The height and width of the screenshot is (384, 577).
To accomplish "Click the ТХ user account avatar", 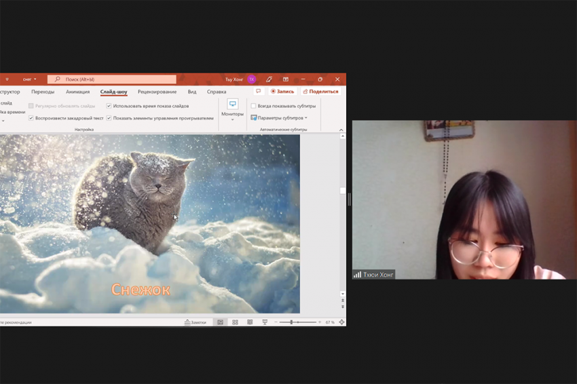I will (251, 79).
